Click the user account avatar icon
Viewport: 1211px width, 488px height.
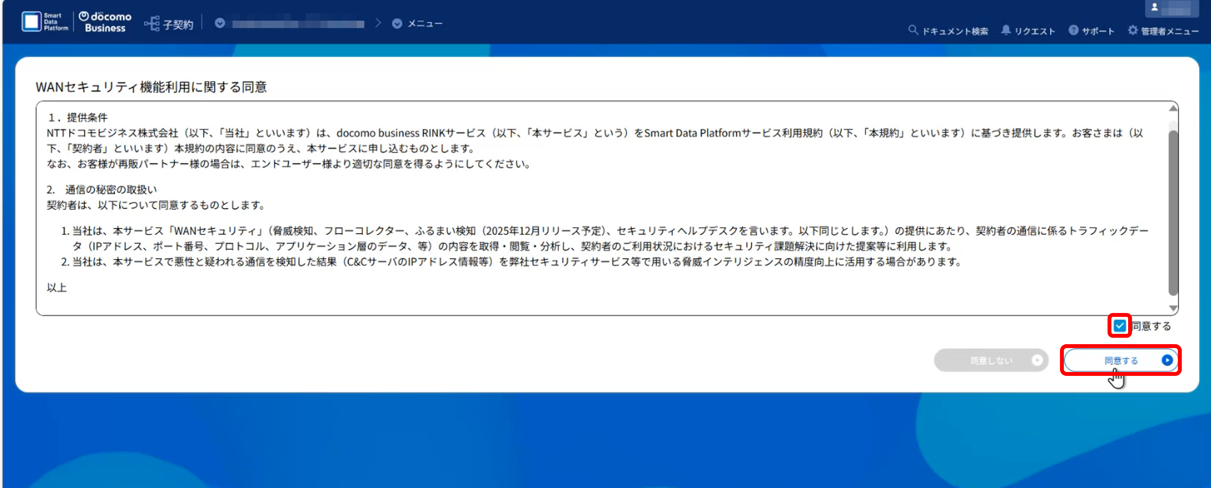[x=1154, y=8]
